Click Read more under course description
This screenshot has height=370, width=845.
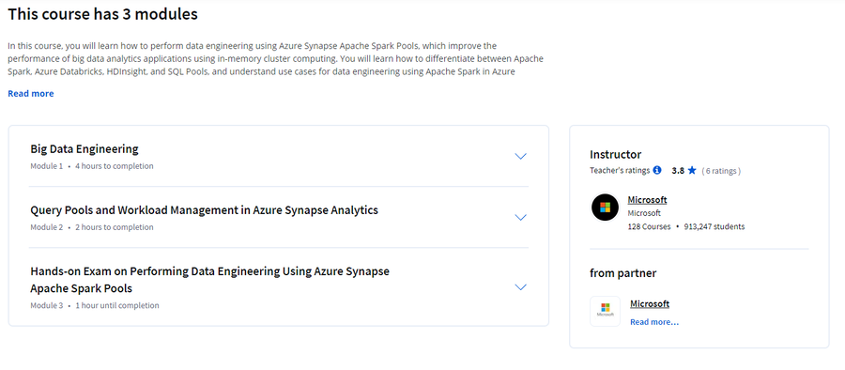(x=31, y=93)
